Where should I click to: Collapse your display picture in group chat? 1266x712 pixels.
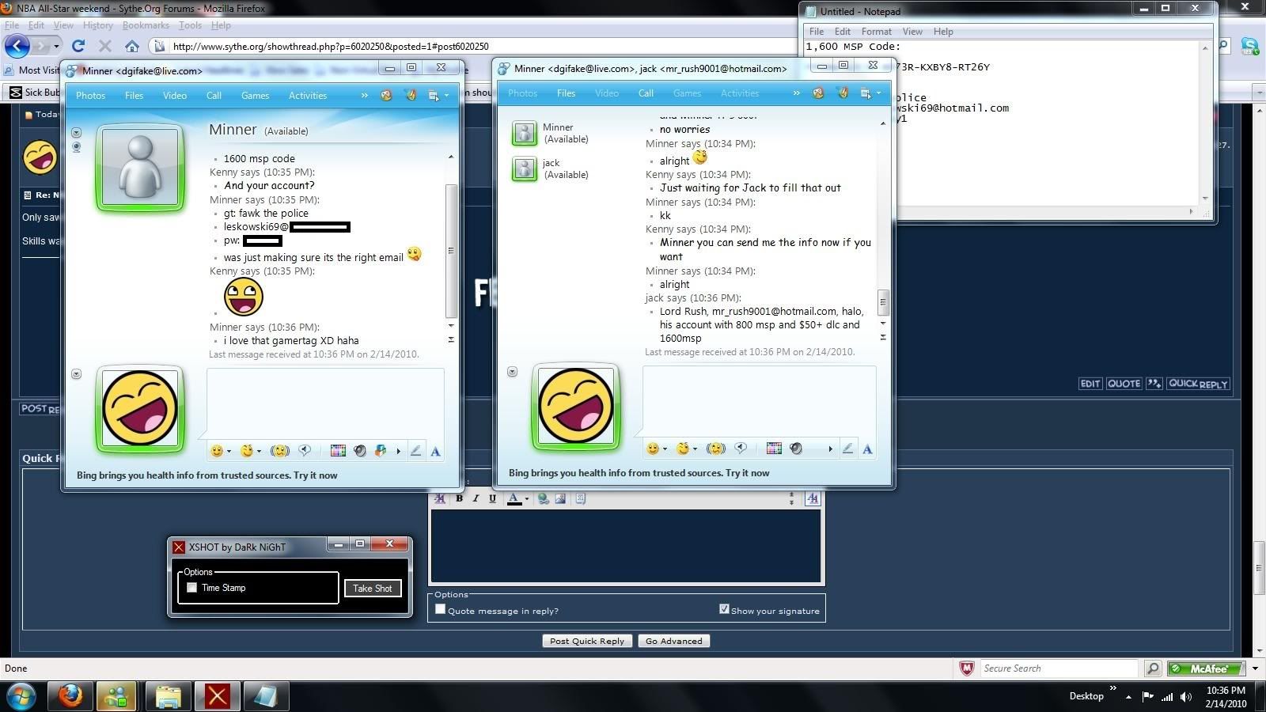click(x=513, y=371)
